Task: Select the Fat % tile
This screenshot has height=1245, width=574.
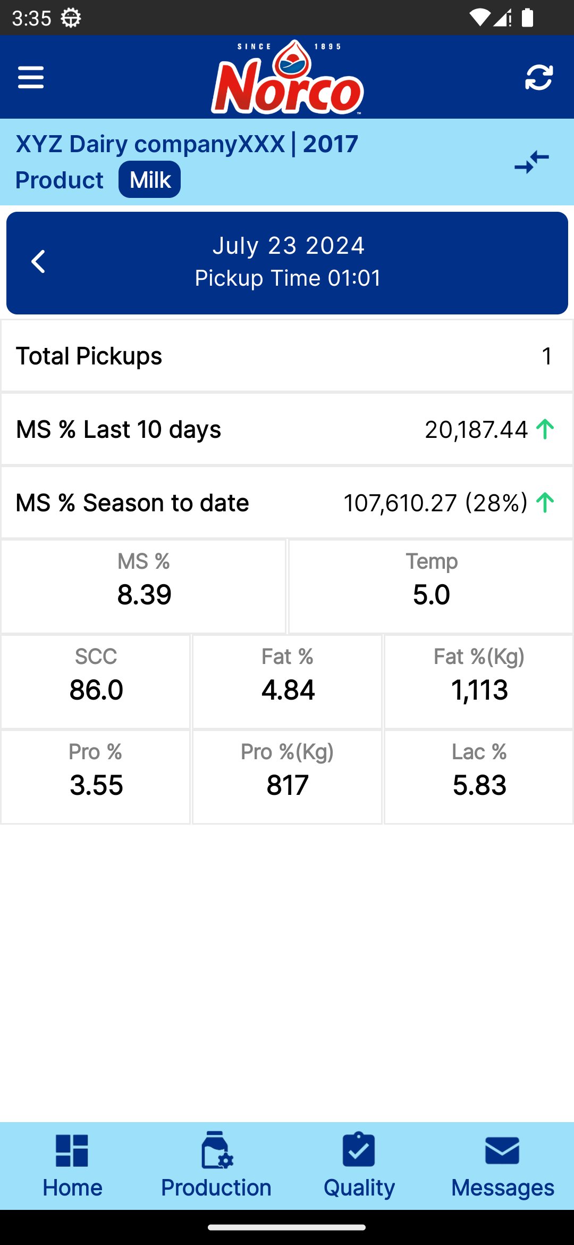Action: (288, 682)
